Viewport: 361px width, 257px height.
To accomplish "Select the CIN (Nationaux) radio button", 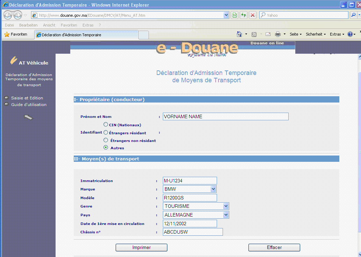I will pos(106,124).
